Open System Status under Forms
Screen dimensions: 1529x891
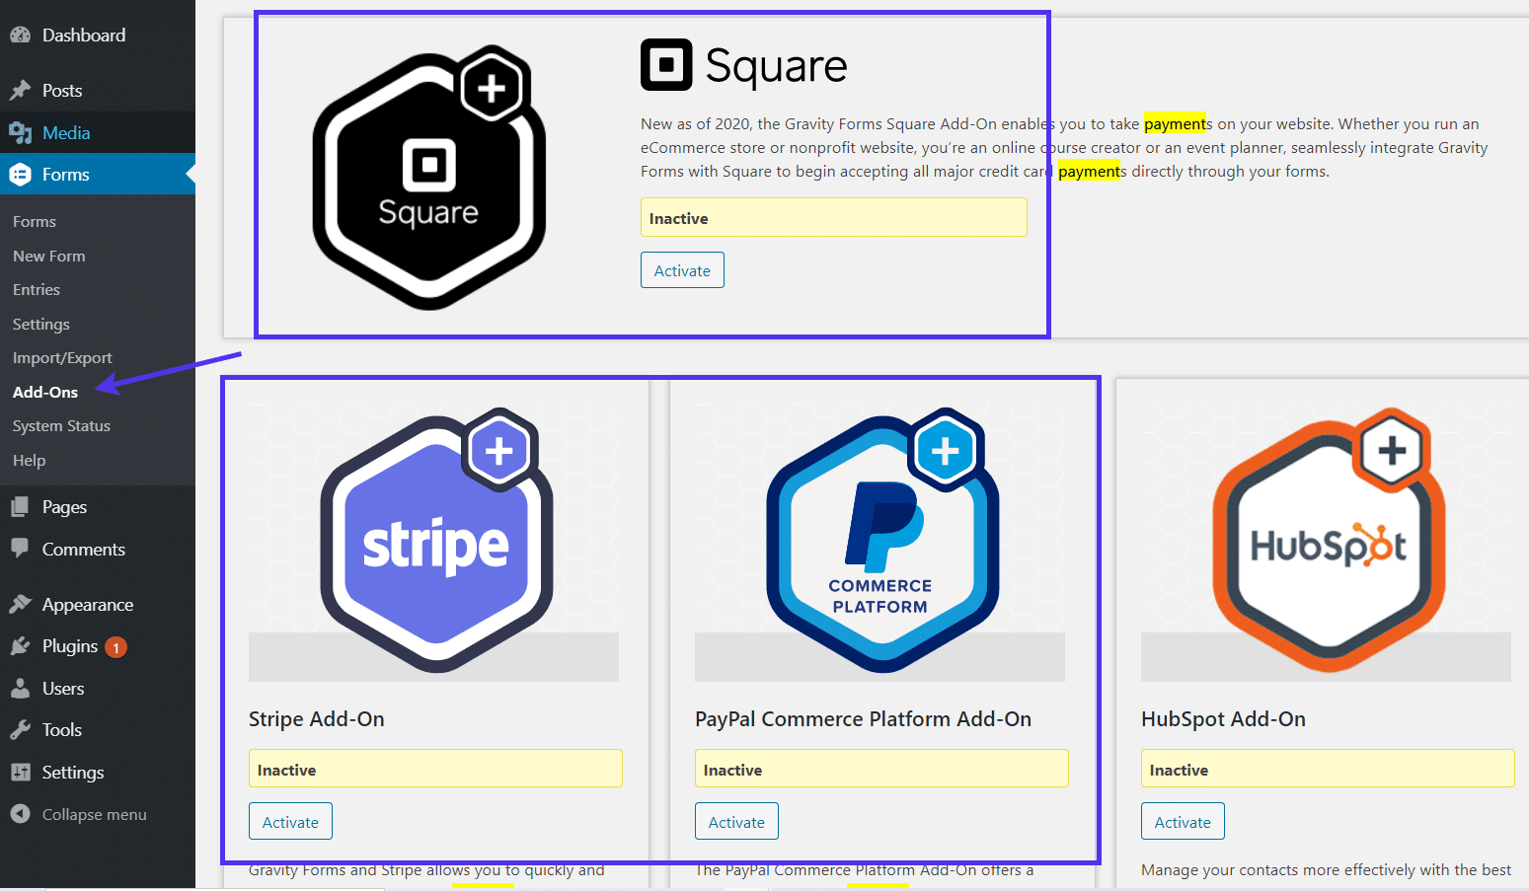click(61, 425)
